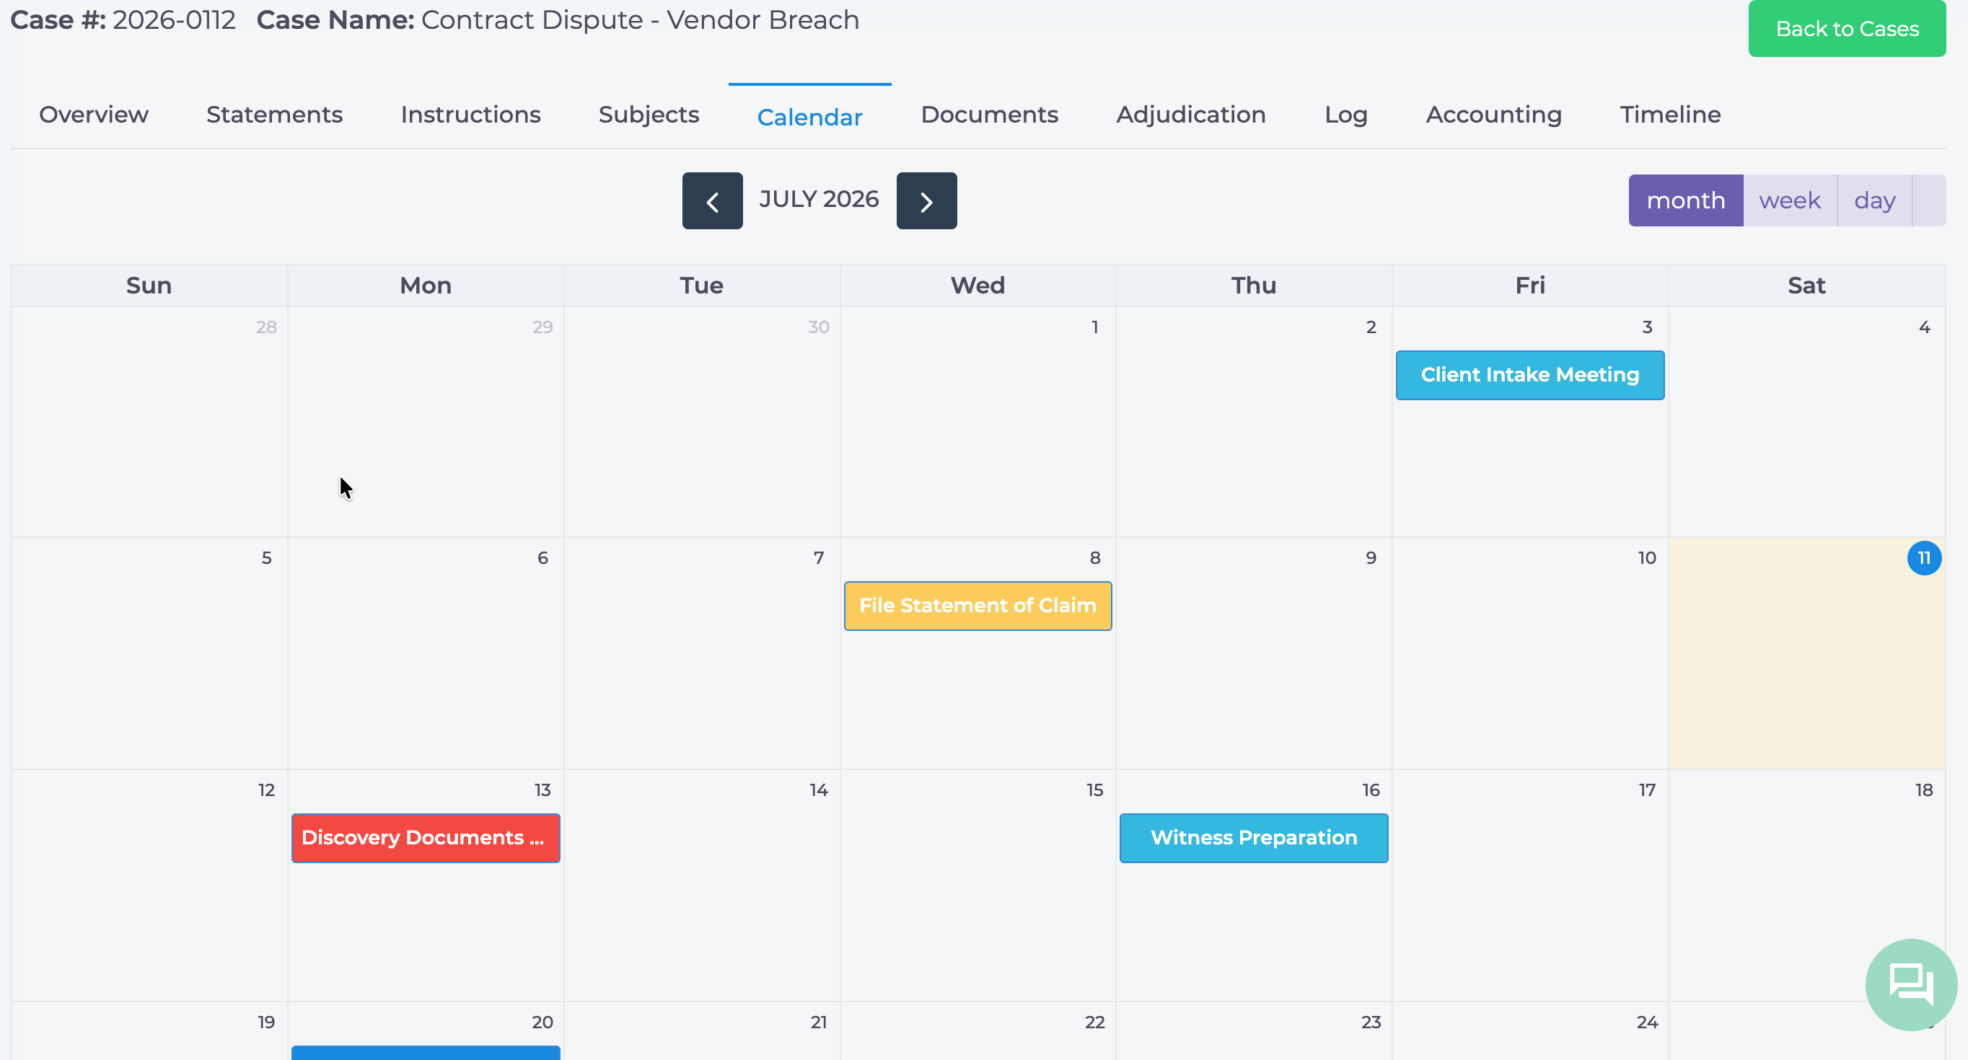This screenshot has height=1060, width=1968.
Task: Click case name Contract Dispute - Vendor Breach
Action: click(x=639, y=20)
